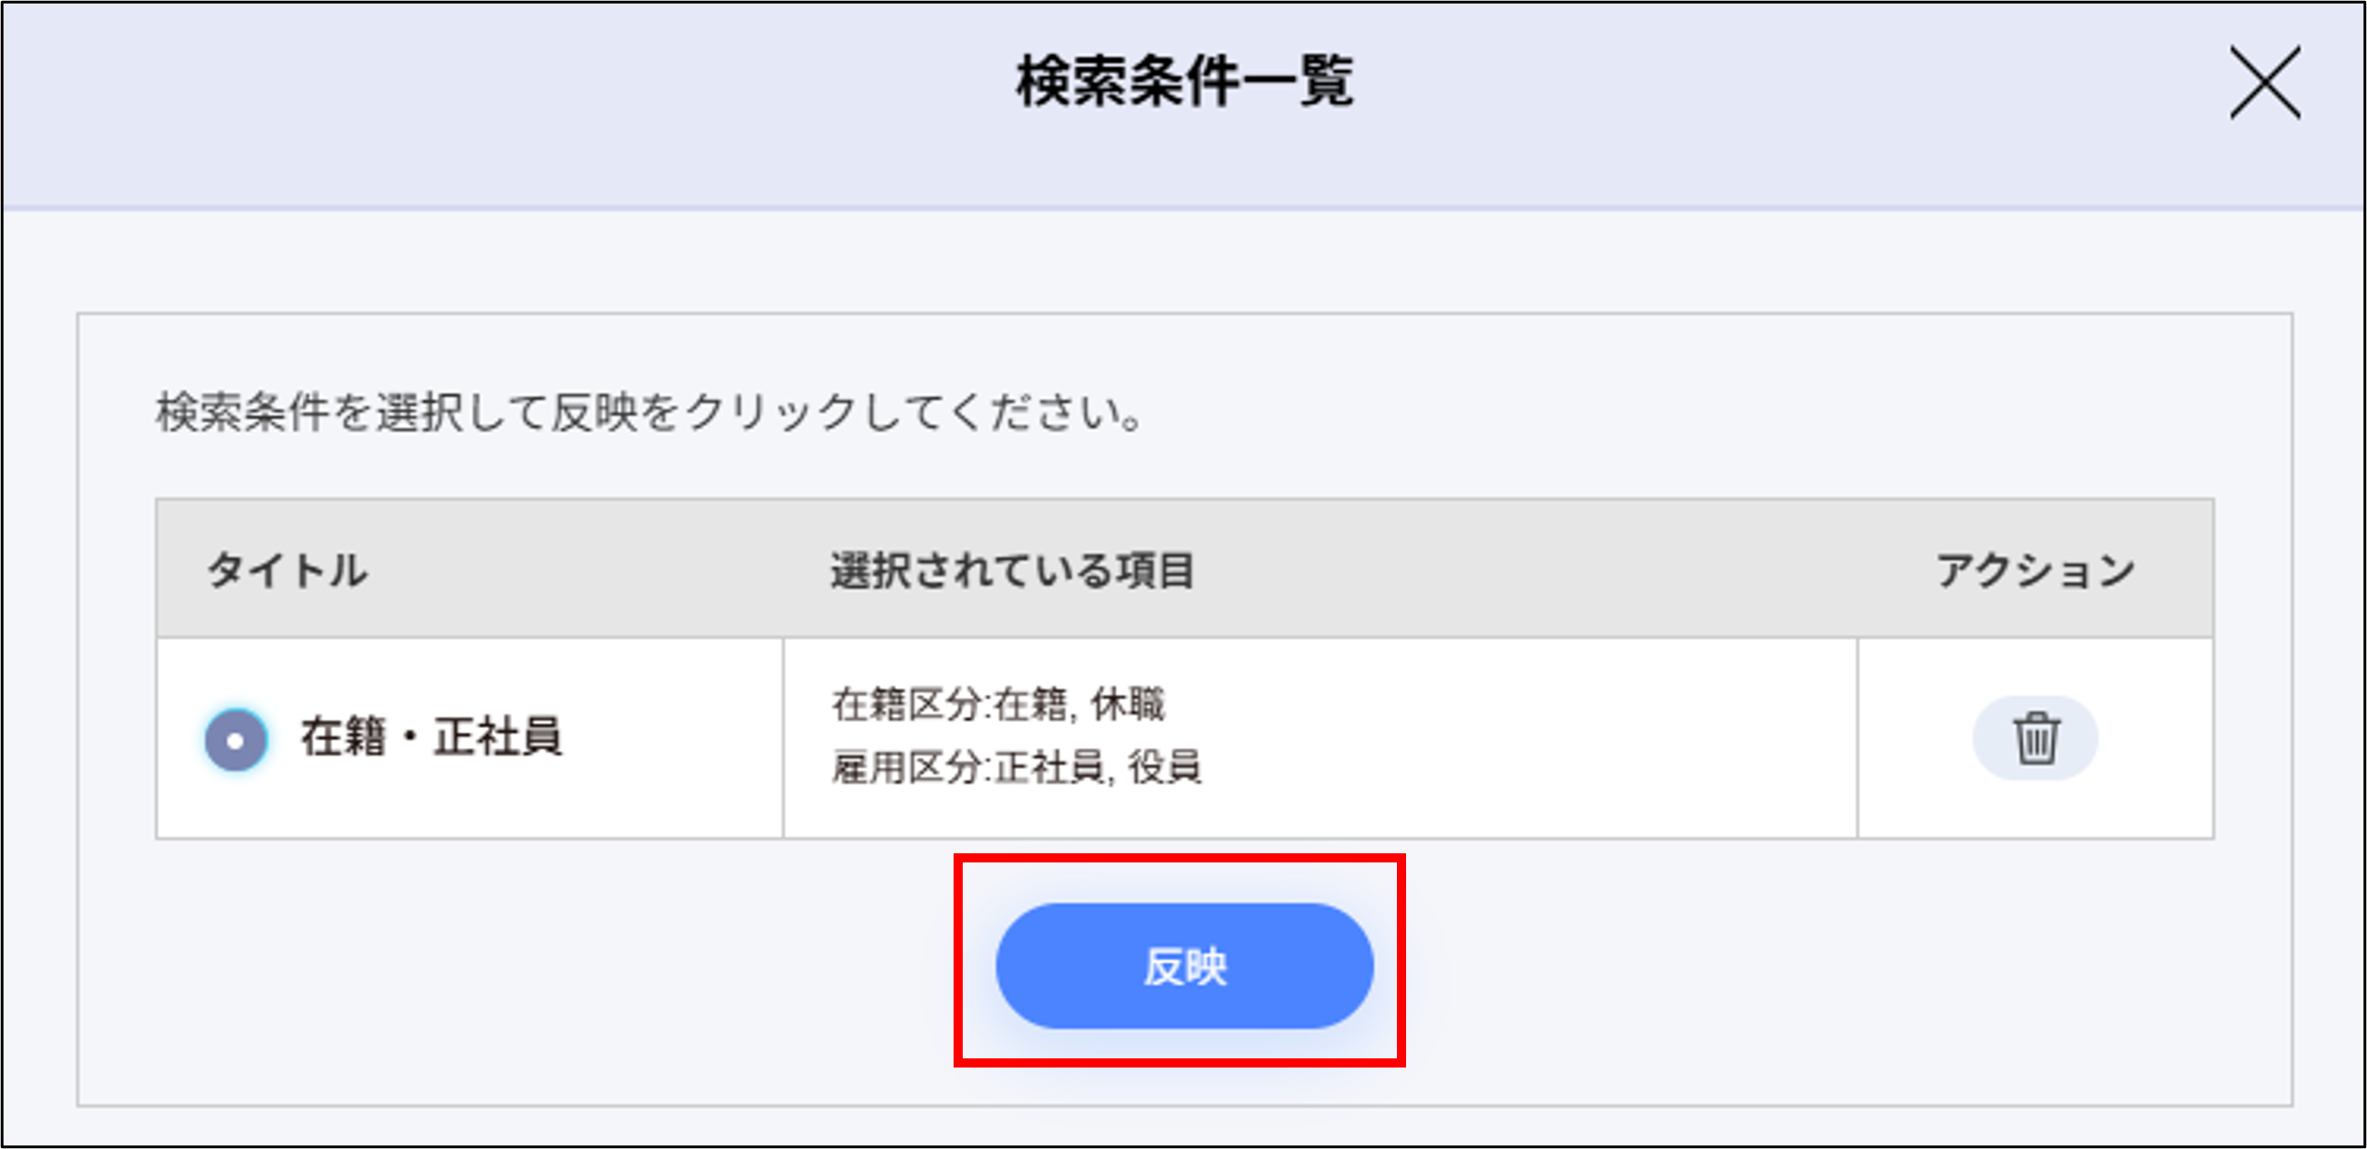
Task: Click the 在籍 value in 在籍区分
Action: (1030, 705)
